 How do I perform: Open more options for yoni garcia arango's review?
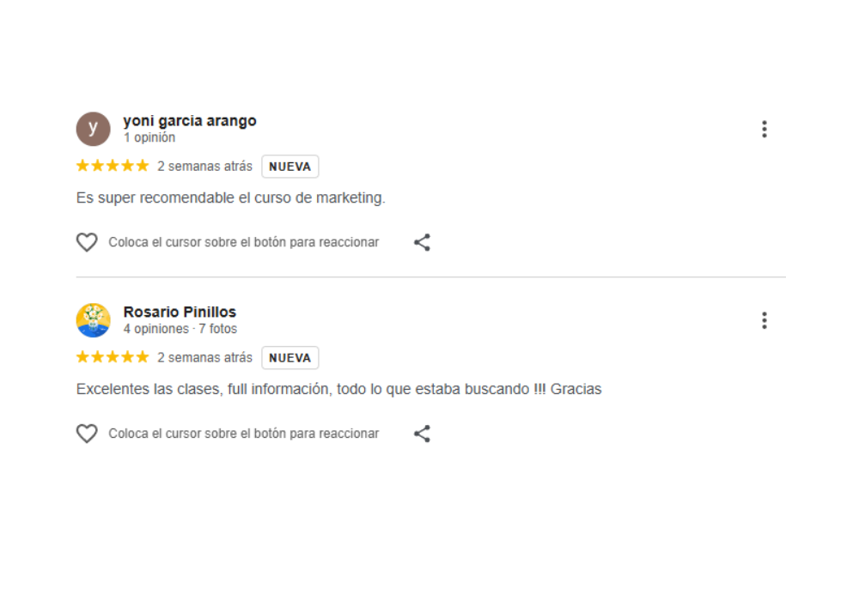[x=764, y=130]
